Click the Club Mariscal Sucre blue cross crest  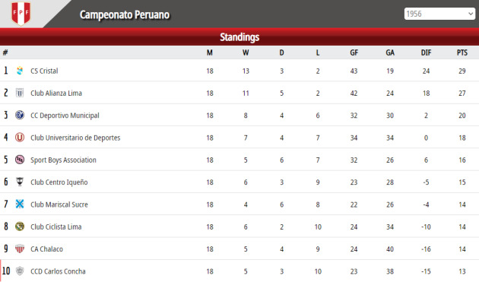click(x=20, y=204)
